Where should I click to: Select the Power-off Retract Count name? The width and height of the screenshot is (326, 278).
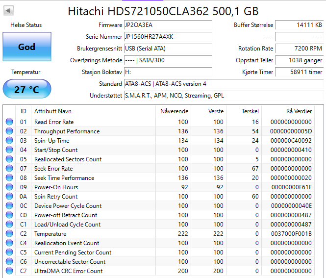point(66,215)
